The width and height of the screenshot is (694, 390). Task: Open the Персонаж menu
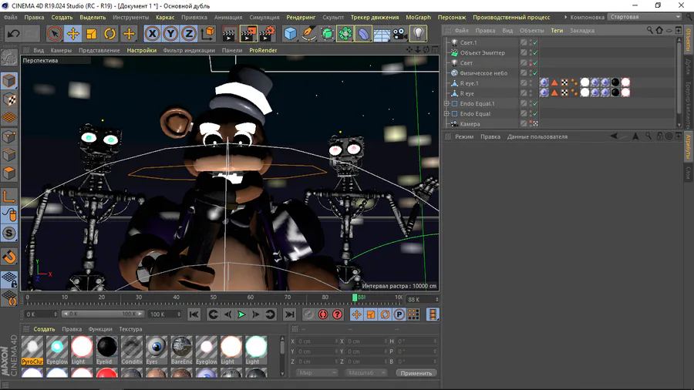click(452, 17)
